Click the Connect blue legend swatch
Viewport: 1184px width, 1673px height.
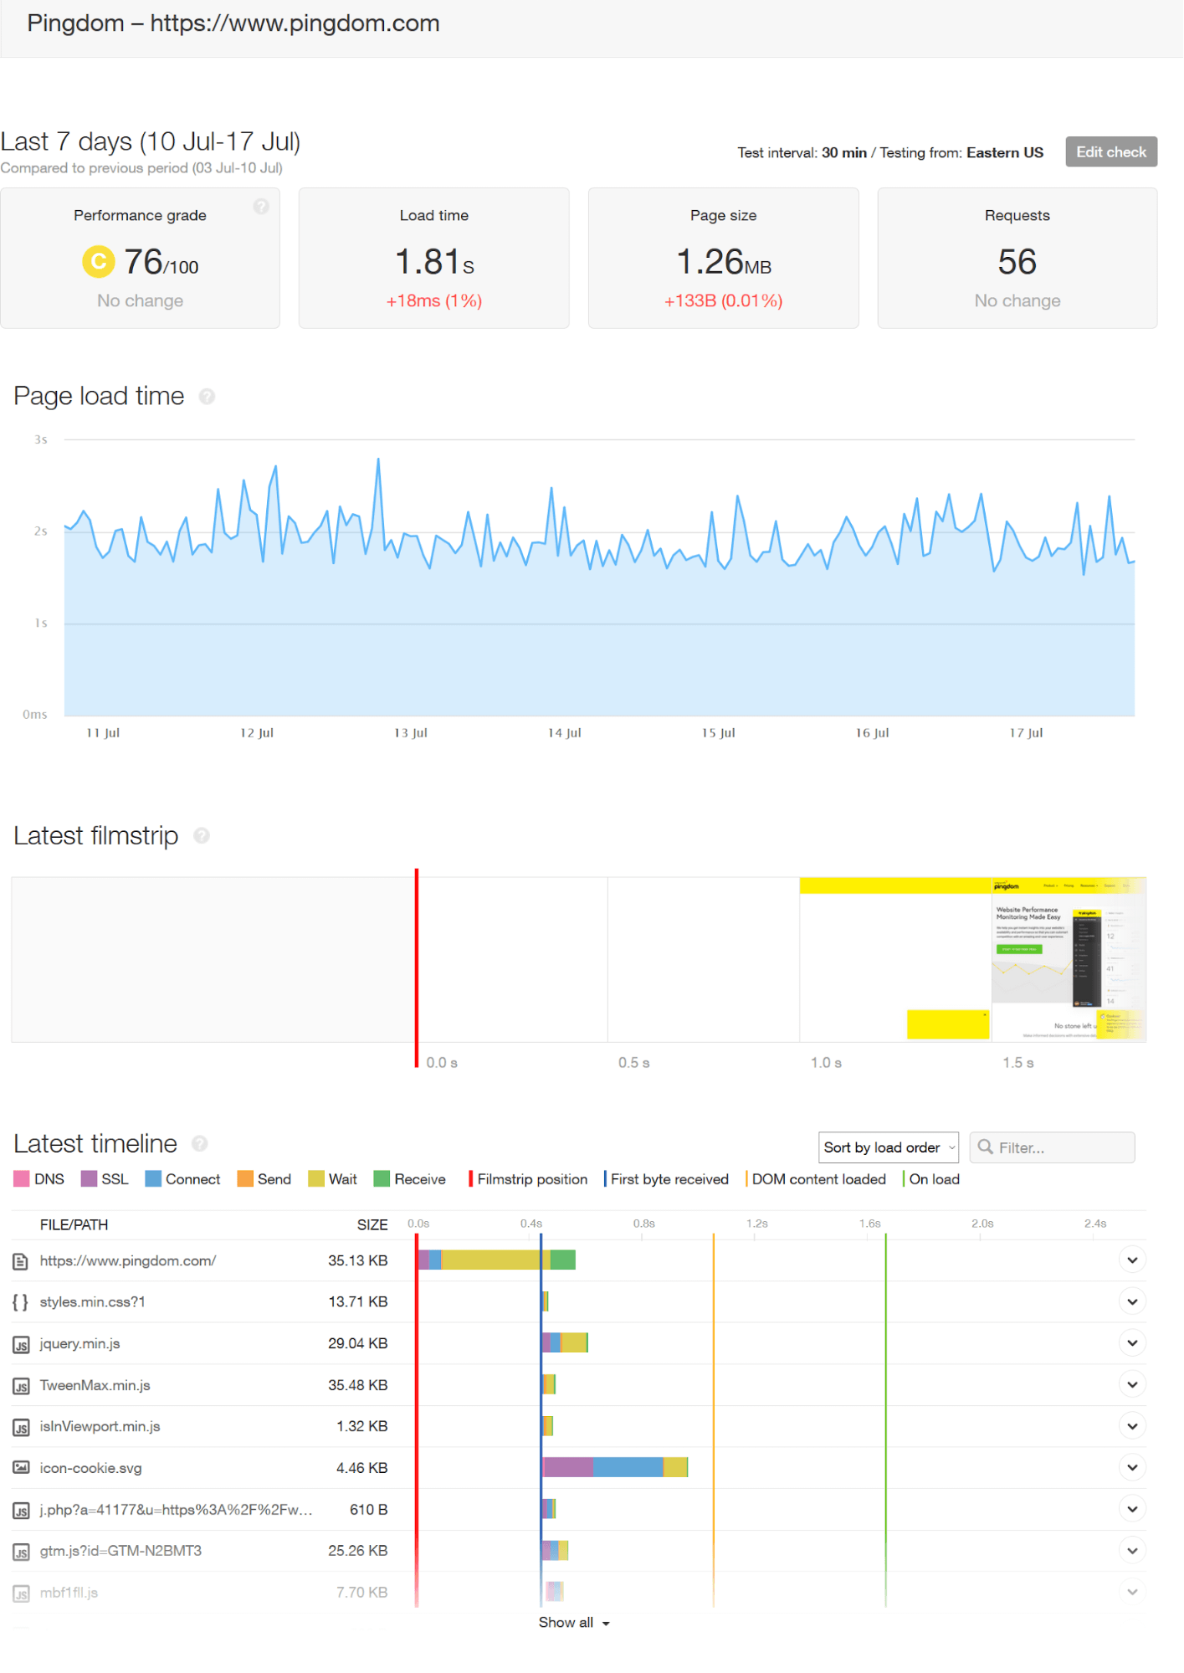(153, 1180)
